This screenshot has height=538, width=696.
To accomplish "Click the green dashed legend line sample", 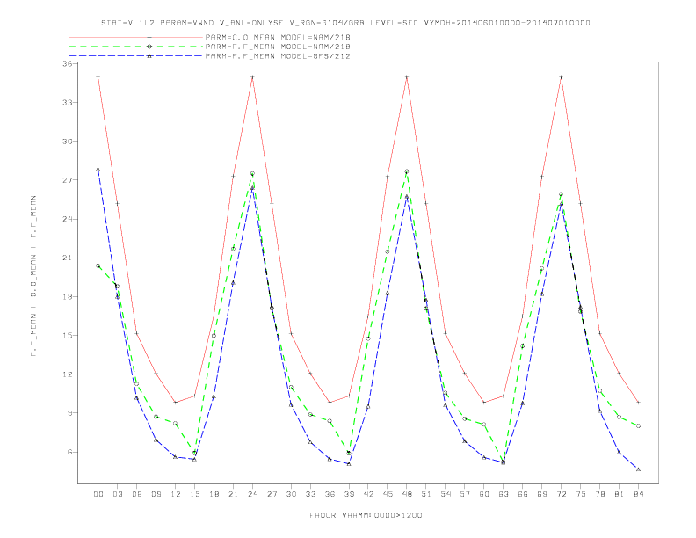I will point(136,47).
